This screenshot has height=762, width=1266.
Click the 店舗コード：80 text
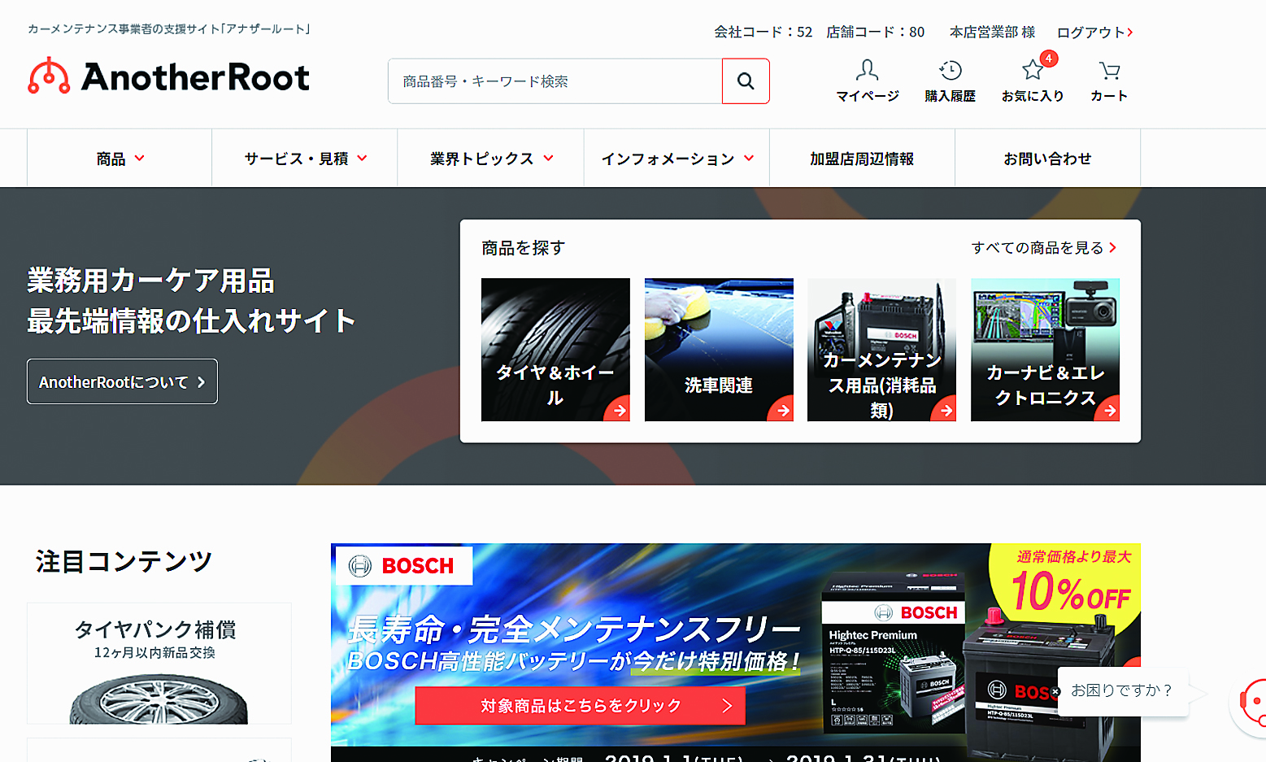click(x=875, y=33)
